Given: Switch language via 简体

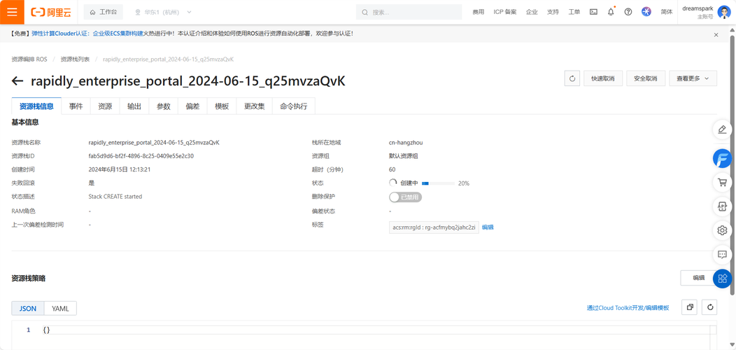Looking at the screenshot, I should click(667, 12).
